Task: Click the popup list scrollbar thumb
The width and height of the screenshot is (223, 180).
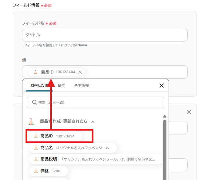Action: coord(165,150)
